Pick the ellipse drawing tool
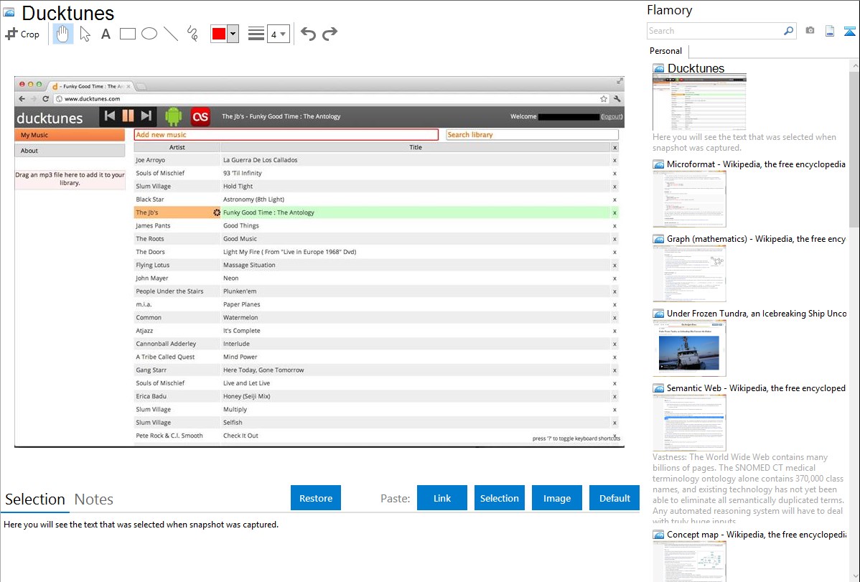The image size is (860, 582). click(x=149, y=34)
